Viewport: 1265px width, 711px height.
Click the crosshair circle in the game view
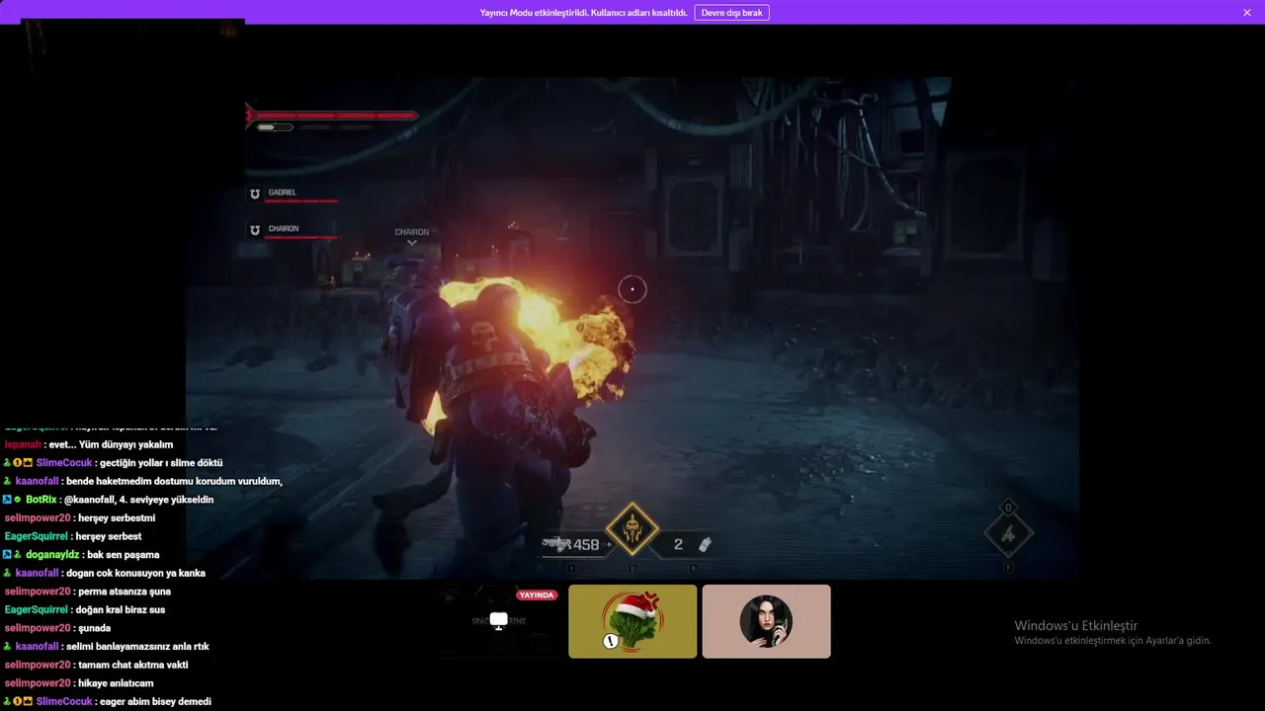click(x=632, y=289)
